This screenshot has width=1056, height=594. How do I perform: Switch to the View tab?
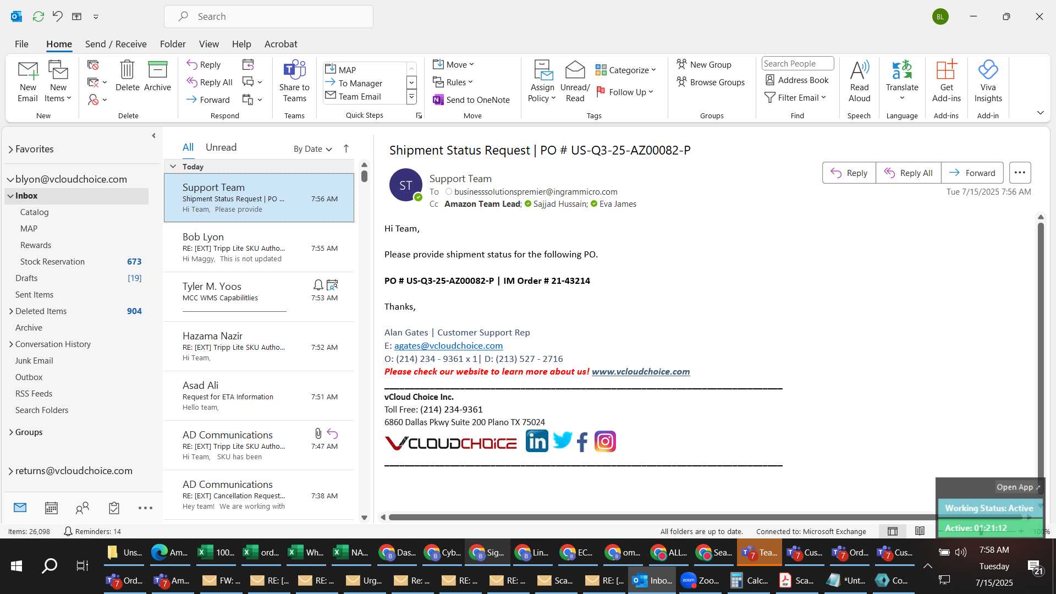point(208,44)
